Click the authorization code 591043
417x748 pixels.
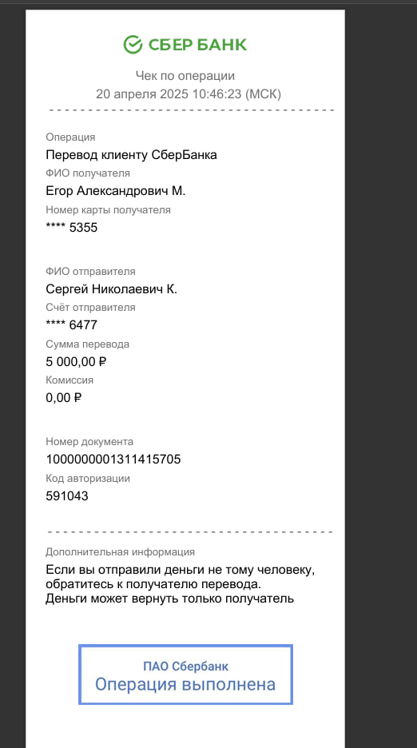pos(67,496)
